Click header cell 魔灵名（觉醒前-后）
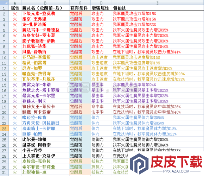This screenshot has height=176, width=204. click(45, 8)
